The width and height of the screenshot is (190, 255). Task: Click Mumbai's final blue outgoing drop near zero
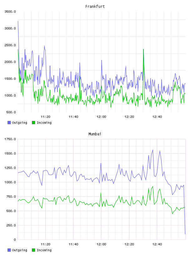click(185, 233)
